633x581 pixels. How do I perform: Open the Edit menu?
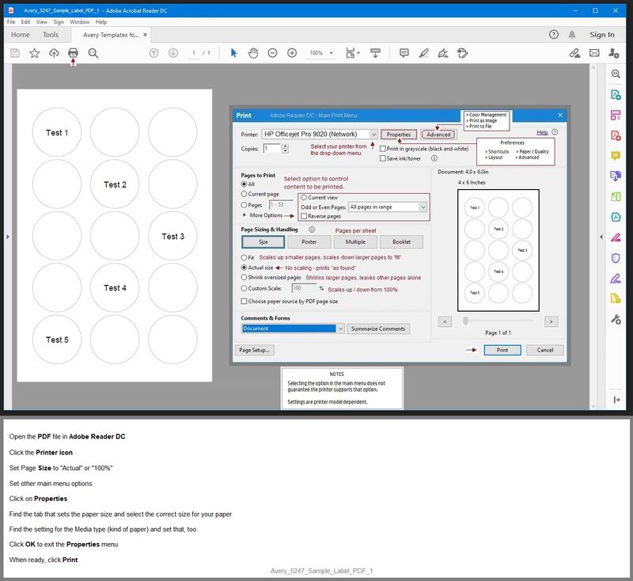(x=25, y=22)
